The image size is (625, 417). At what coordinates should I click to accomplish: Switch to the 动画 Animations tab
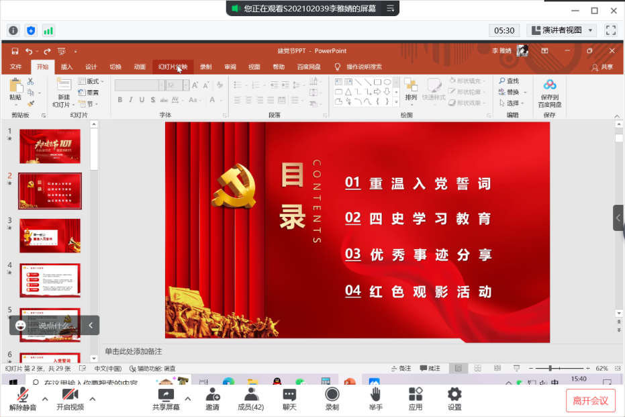coord(140,66)
